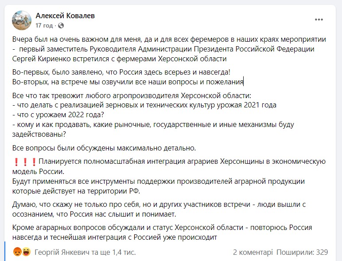
Task: Open the post options three-dot menu
Action: (319, 20)
